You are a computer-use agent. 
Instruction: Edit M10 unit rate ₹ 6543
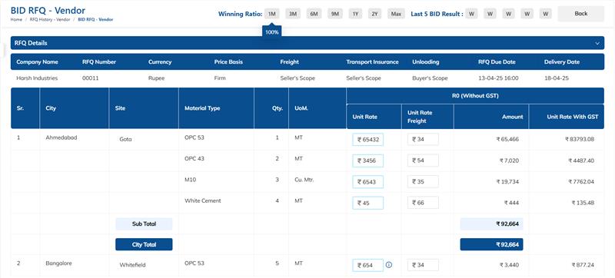(368, 182)
